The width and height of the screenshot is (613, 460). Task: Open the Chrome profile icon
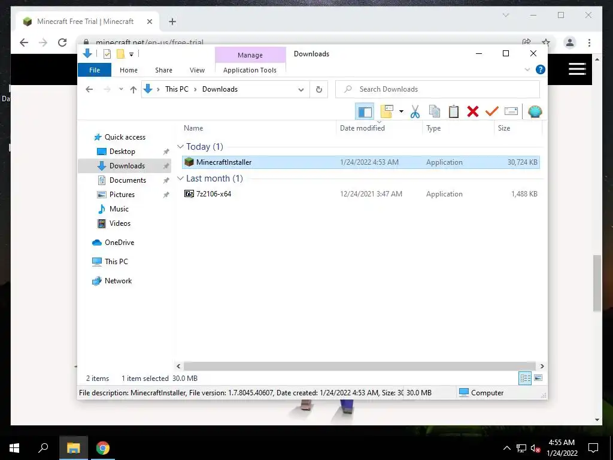click(570, 43)
